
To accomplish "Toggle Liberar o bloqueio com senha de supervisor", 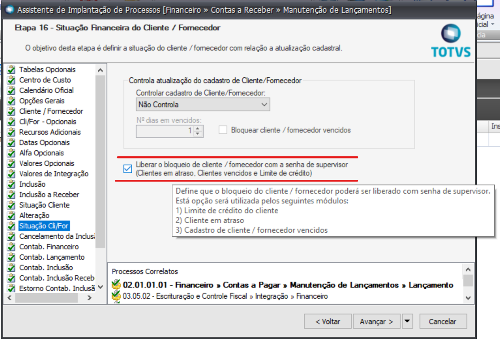I will (127, 169).
